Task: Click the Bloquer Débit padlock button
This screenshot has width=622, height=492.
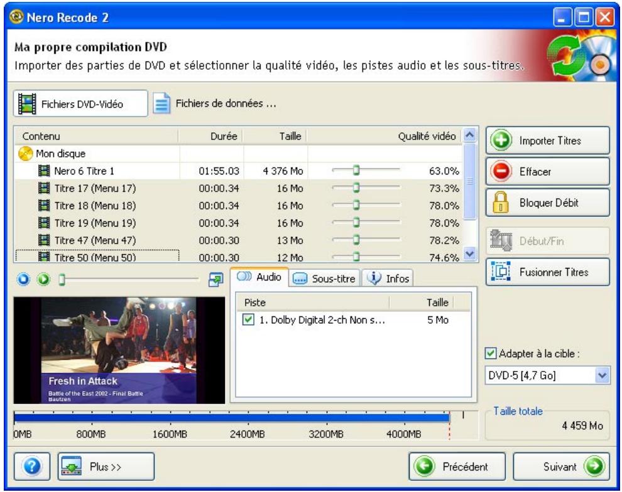Action: point(547,203)
